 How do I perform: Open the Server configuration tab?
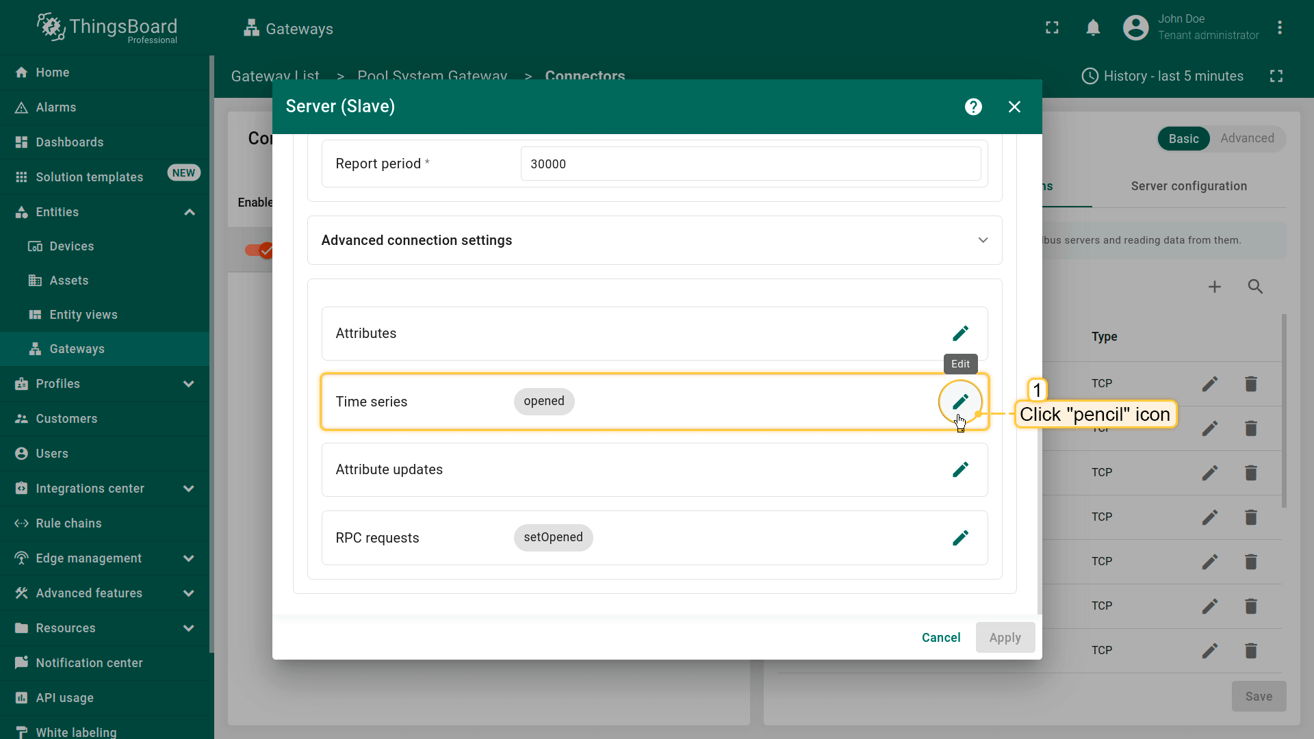pos(1189,186)
